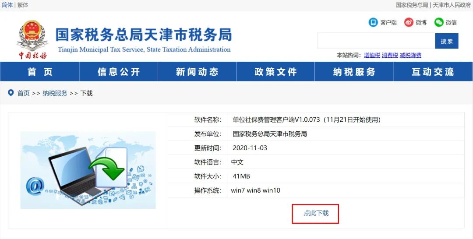Open 纳税服务 navigation menu
Image resolution: width=473 pixels, height=239 pixels.
pyautogui.click(x=354, y=72)
